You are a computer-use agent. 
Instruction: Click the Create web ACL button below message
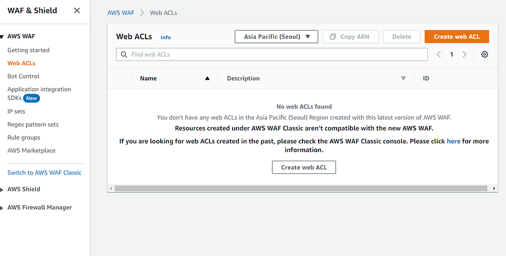point(304,168)
